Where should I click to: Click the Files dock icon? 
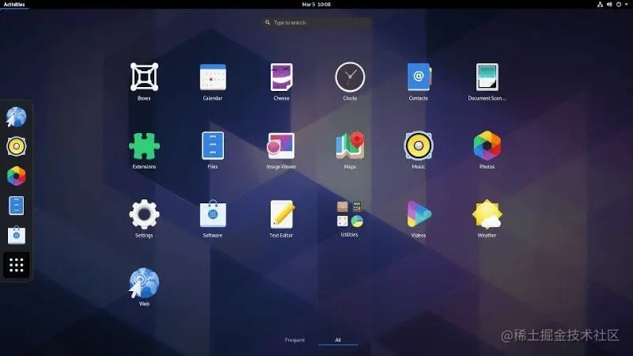[x=16, y=206]
